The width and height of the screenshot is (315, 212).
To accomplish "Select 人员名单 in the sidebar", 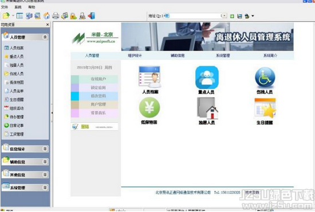I will pyautogui.click(x=14, y=91).
